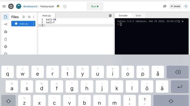The image size is (190, 106).
Task: Tap the m key
Action: tap(115, 101)
